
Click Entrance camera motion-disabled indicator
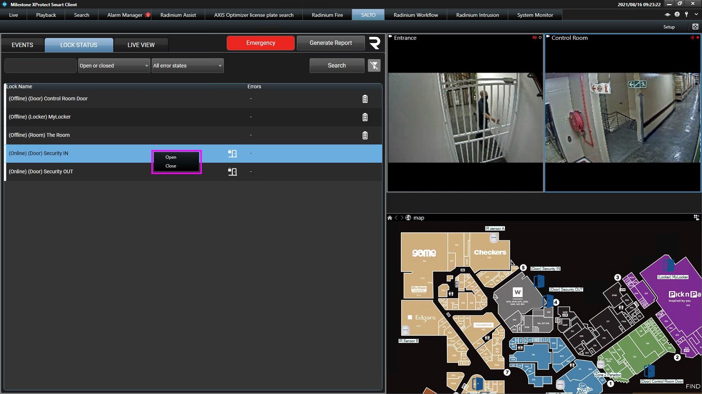pos(535,38)
